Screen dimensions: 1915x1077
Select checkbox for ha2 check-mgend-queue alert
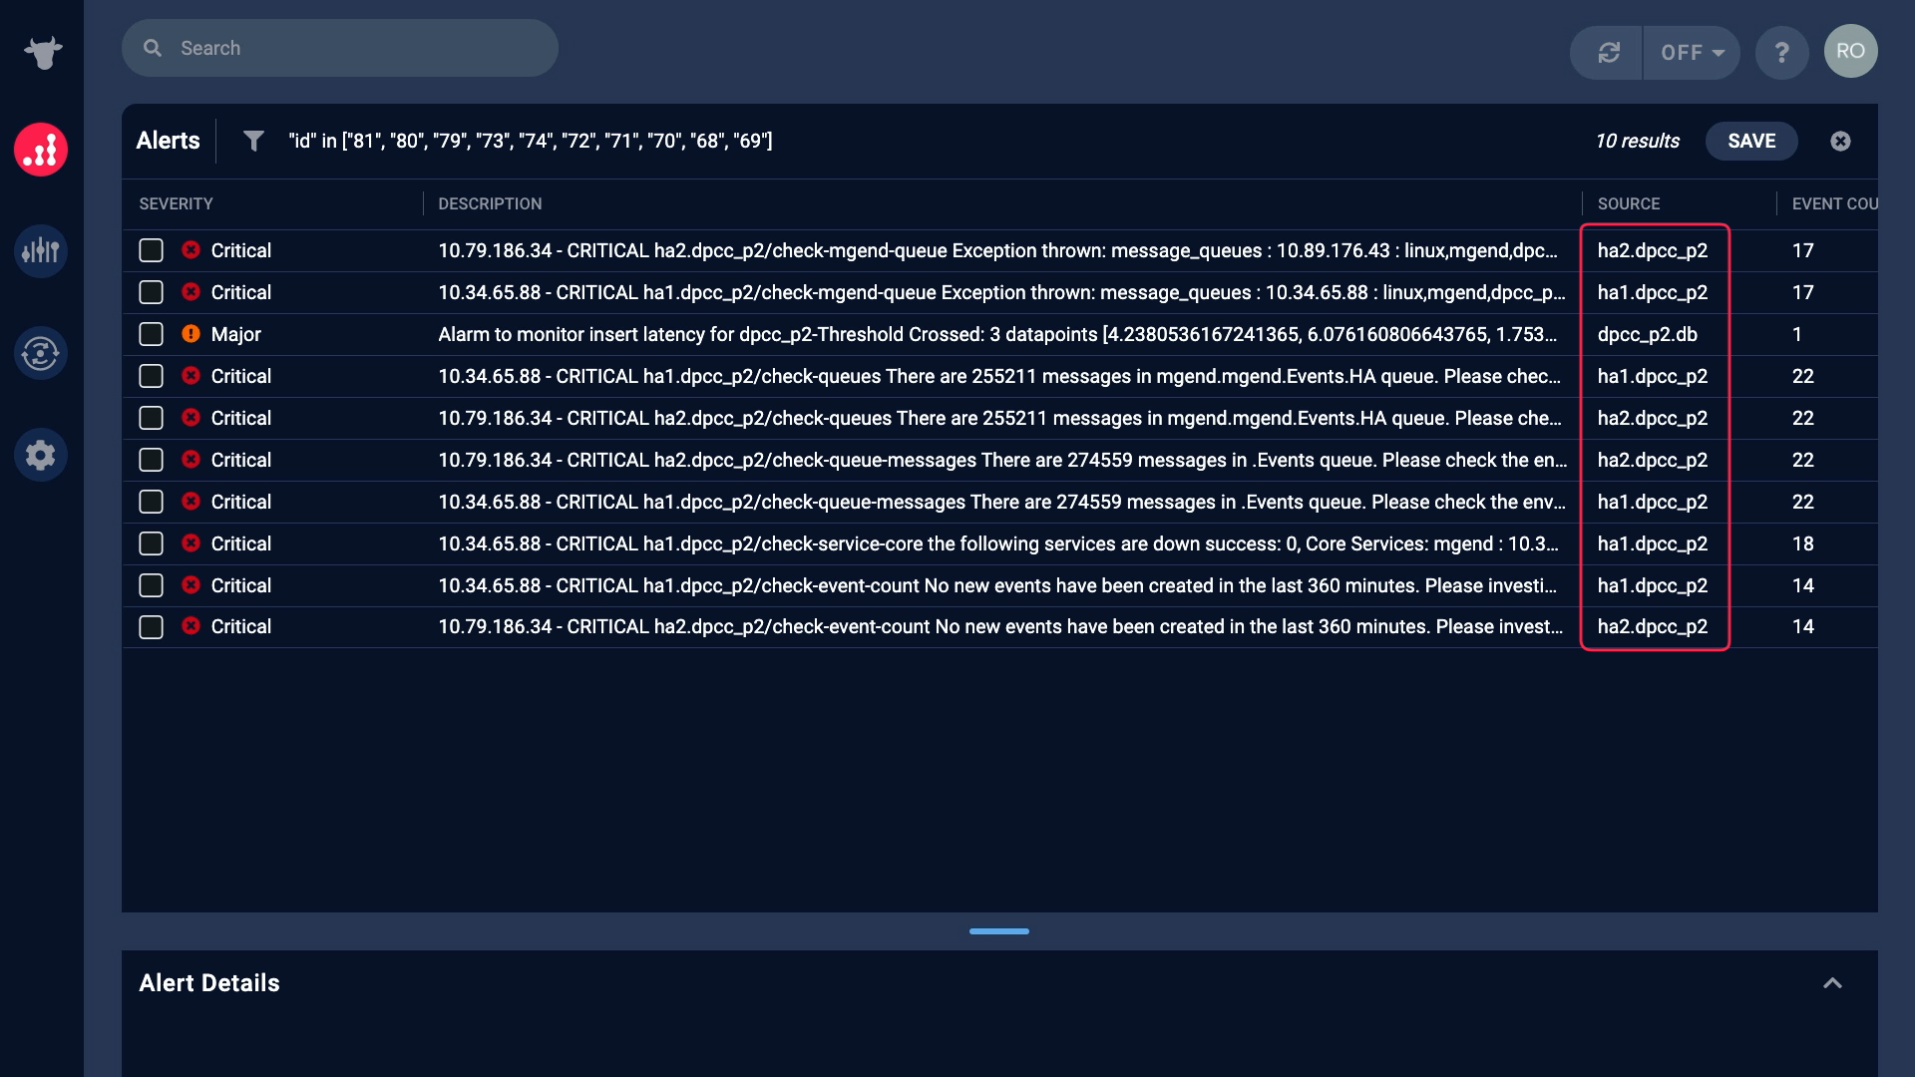151,250
